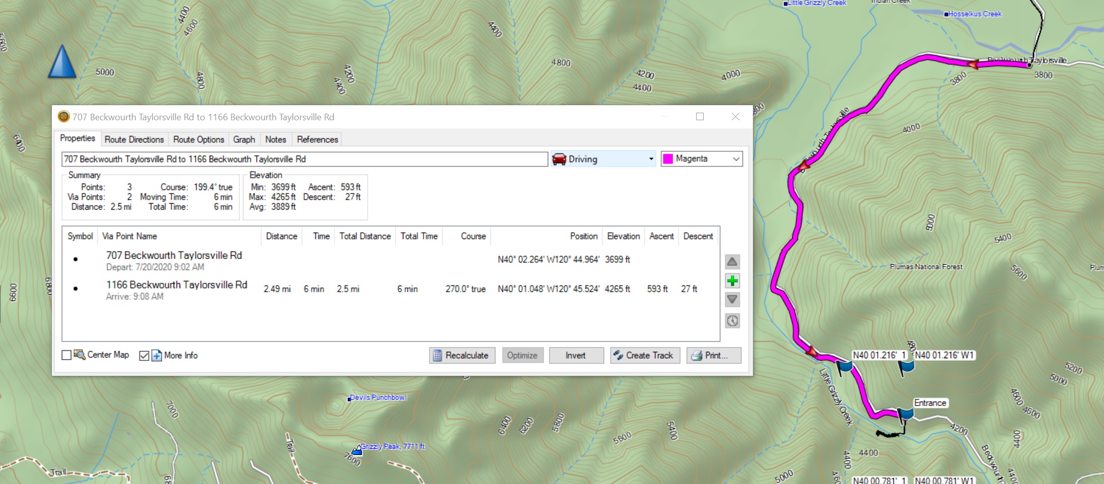Click the green plus add via point icon
Image resolution: width=1104 pixels, height=484 pixels.
pyautogui.click(x=732, y=281)
